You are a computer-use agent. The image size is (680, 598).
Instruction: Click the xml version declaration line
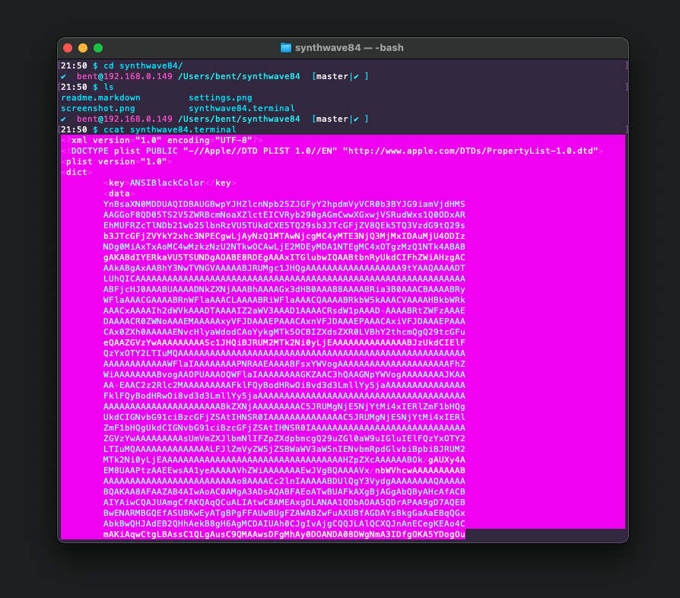[x=162, y=140]
